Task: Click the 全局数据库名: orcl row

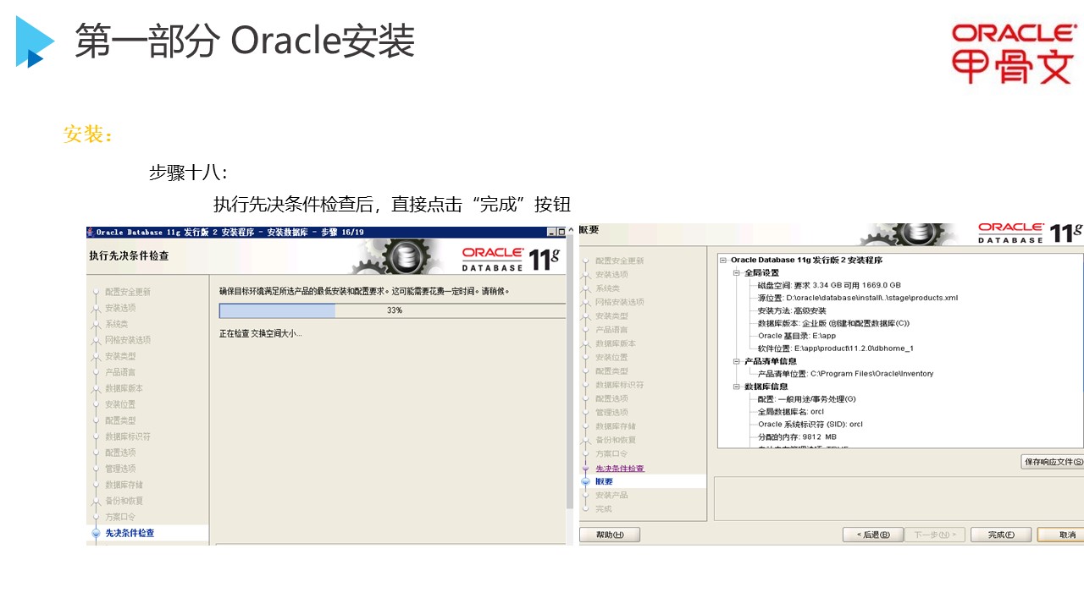Action: 791,412
